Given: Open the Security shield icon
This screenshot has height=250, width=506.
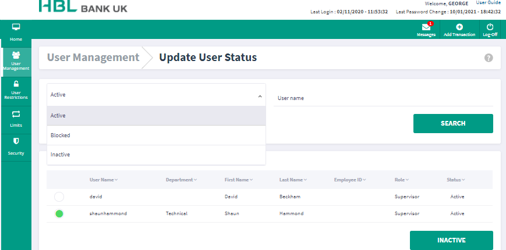Looking at the screenshot, I should point(16,141).
